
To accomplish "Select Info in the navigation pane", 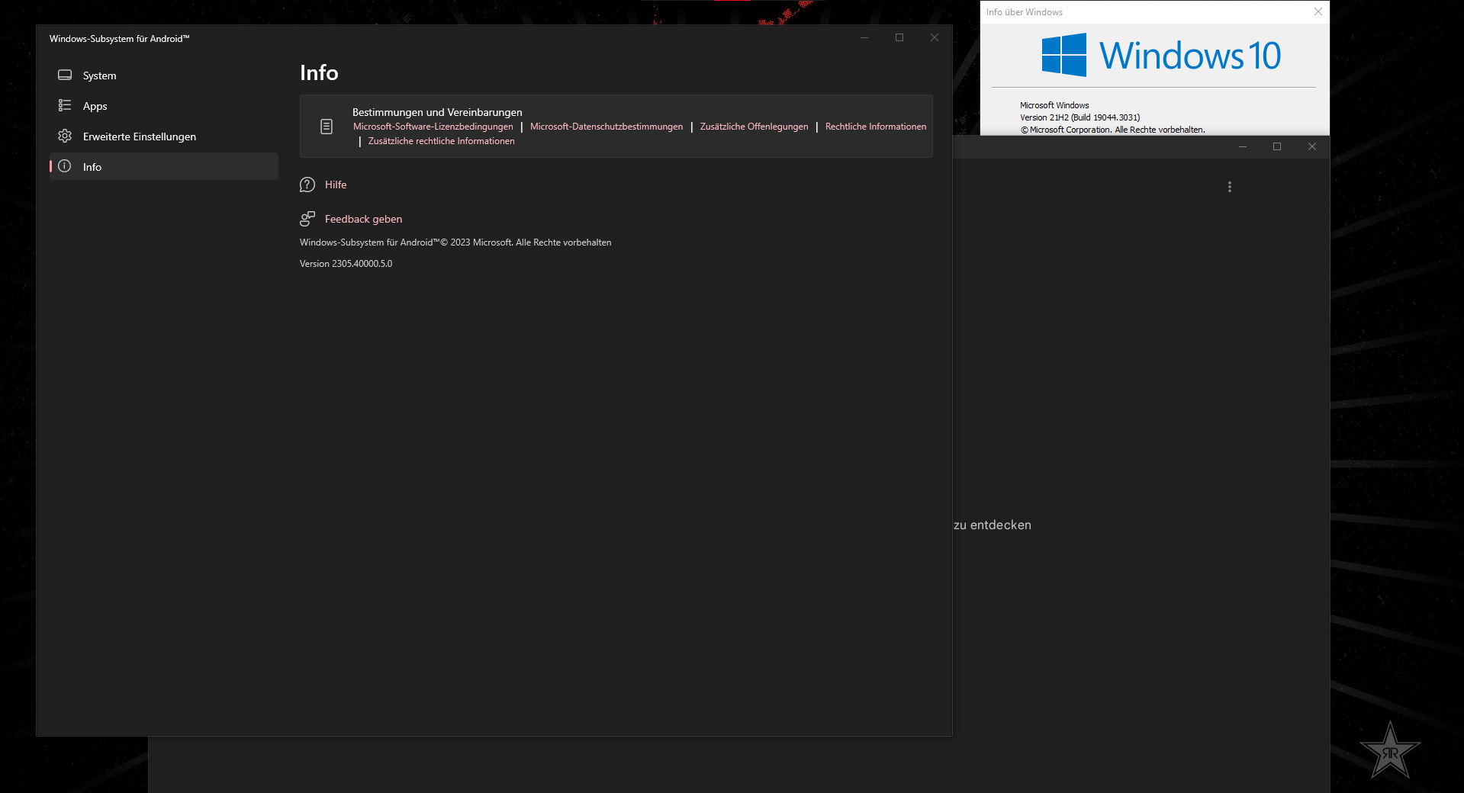I will pos(92,167).
